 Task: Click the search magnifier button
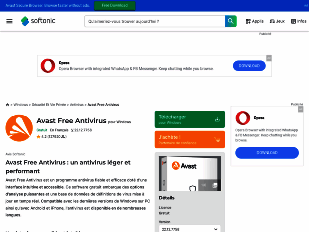point(231,21)
